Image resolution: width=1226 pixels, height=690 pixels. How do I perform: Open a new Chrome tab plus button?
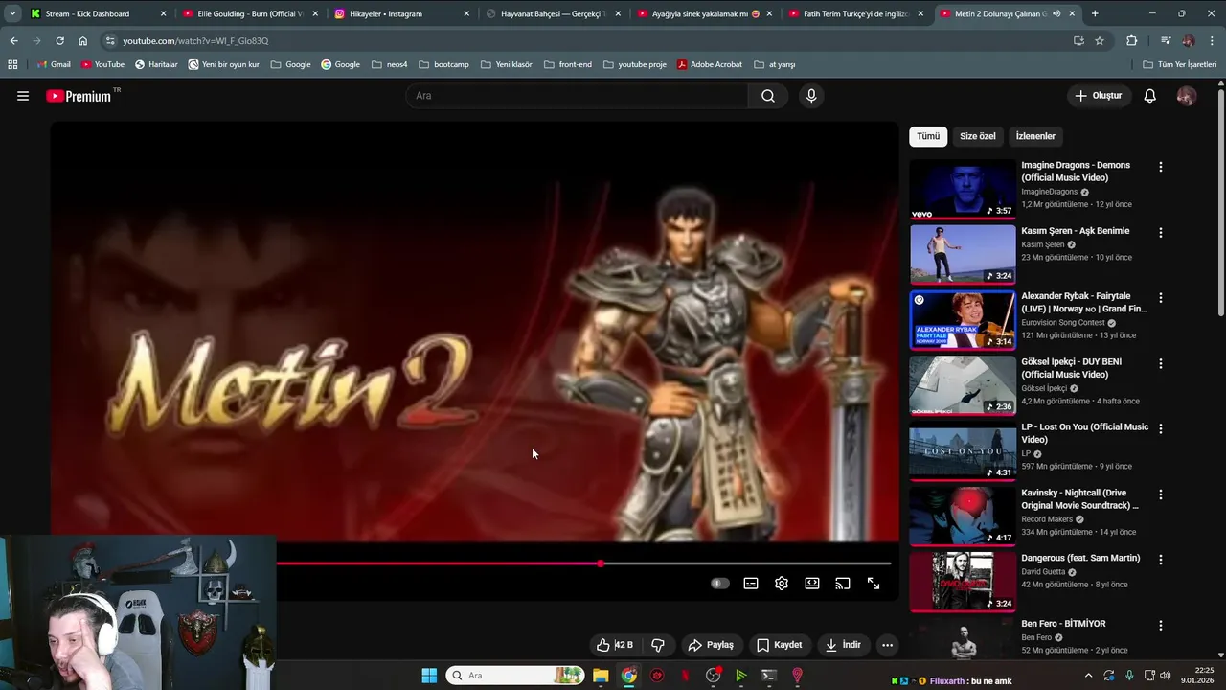coord(1095,13)
